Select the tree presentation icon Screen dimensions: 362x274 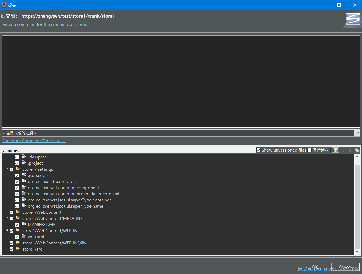coord(351,150)
